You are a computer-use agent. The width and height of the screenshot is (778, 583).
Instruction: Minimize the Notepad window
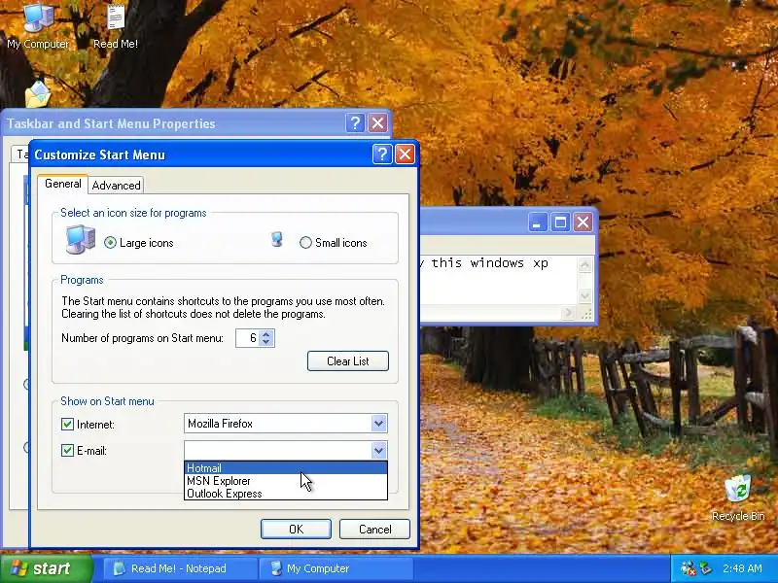coord(538,223)
